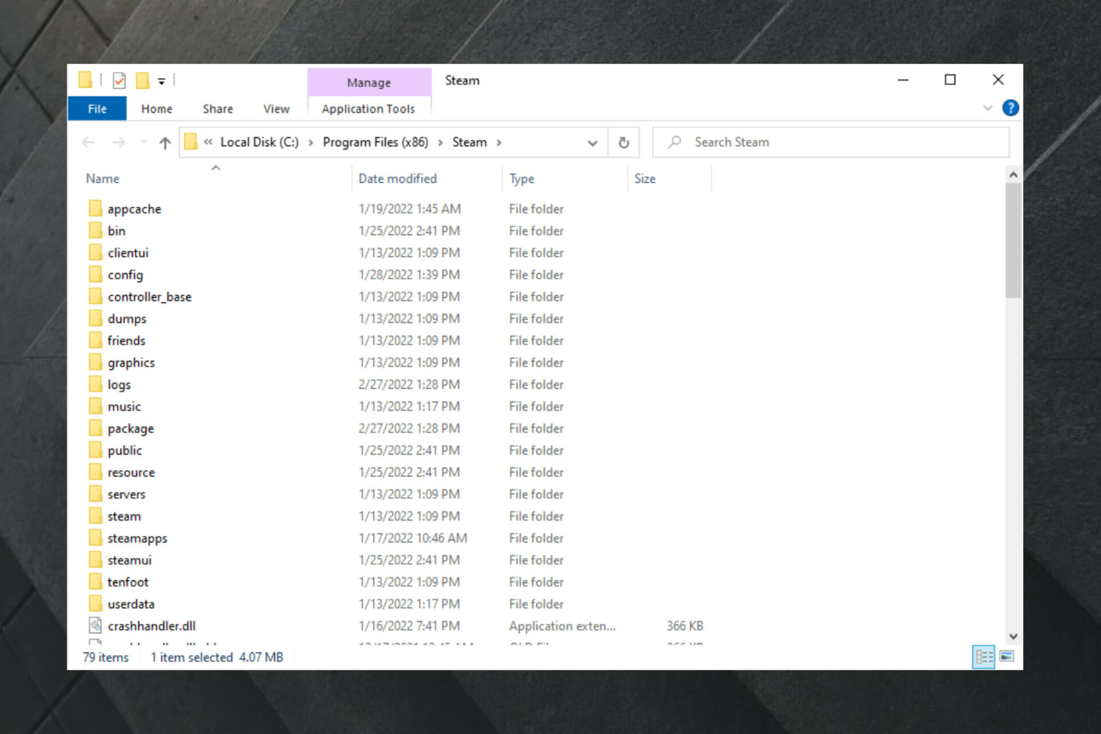Click the up directory arrow icon
This screenshot has width=1101, height=734.
(164, 142)
